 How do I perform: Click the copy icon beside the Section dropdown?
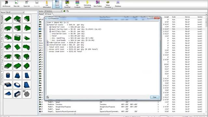68,11
